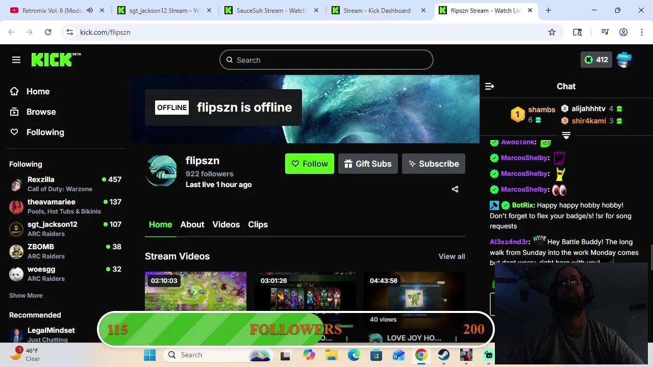Click BotRix username in chat

point(523,205)
